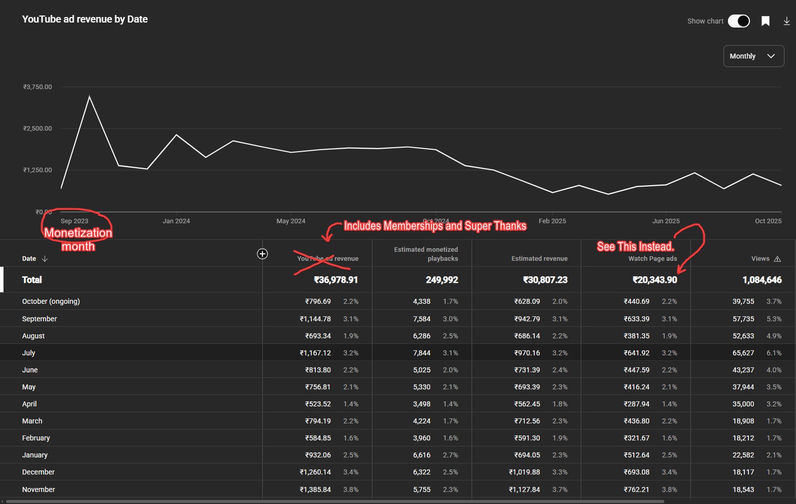Viewport: 796px width, 504px height.
Task: Open the Monthly granularity dropdown
Action: (x=753, y=56)
